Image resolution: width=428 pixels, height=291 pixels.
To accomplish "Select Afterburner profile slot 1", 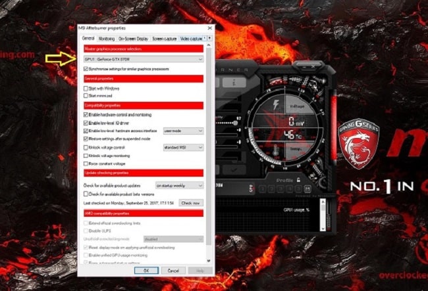I will click(262, 189).
